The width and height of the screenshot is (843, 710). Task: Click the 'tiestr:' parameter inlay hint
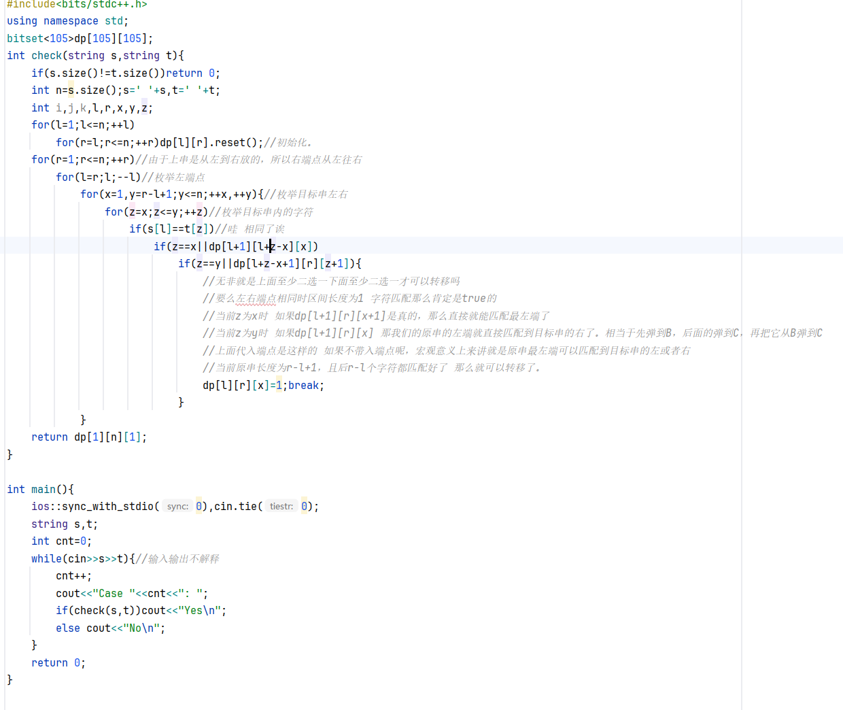[x=281, y=507]
